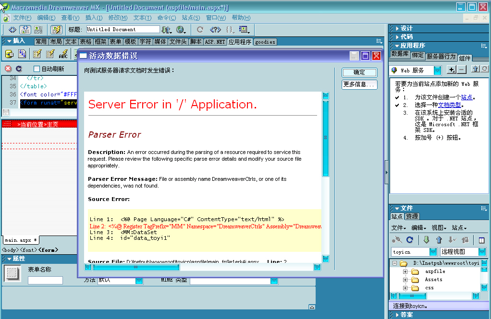
Task: Switch to code and design split view
Action: click(x=25, y=30)
